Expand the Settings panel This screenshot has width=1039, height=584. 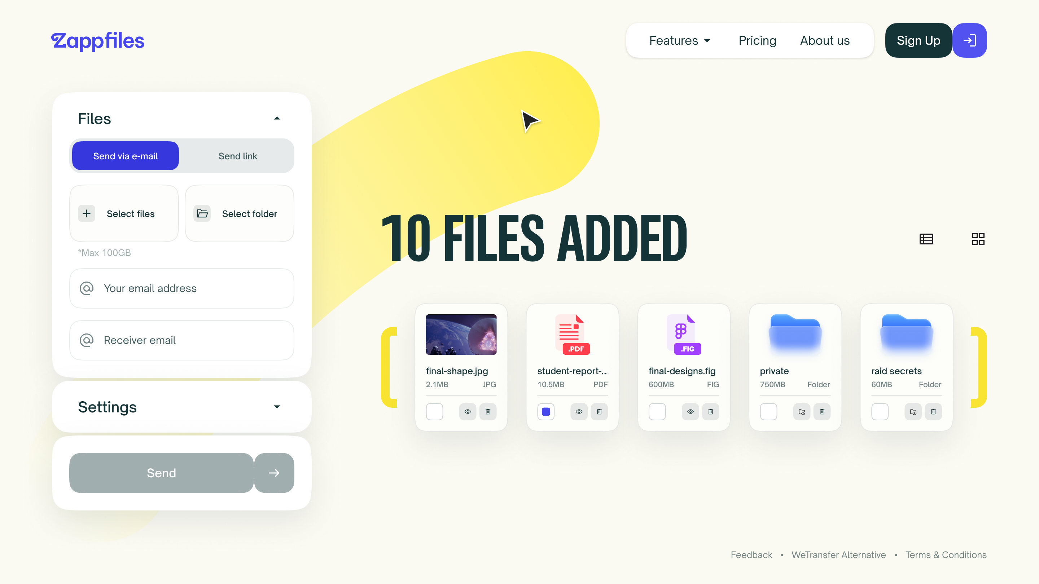coord(277,407)
